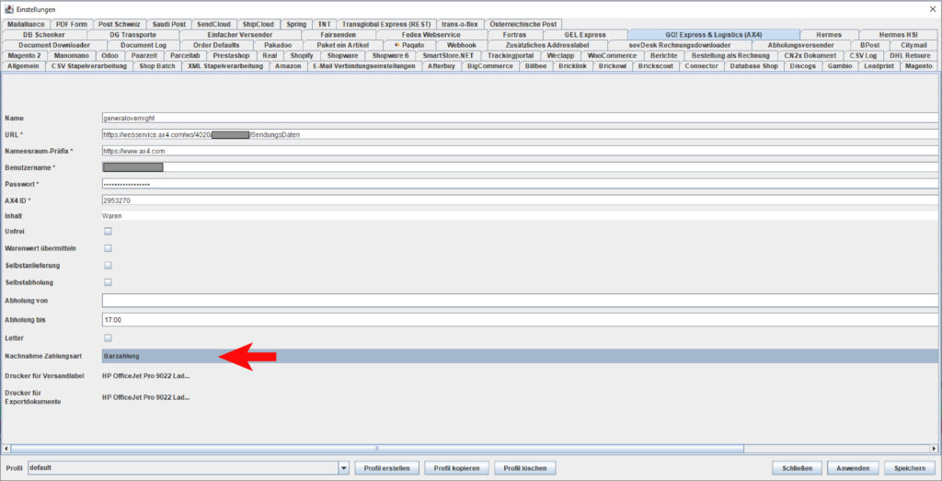Save the settings with Speichern
This screenshot has height=481, width=942.
909,468
